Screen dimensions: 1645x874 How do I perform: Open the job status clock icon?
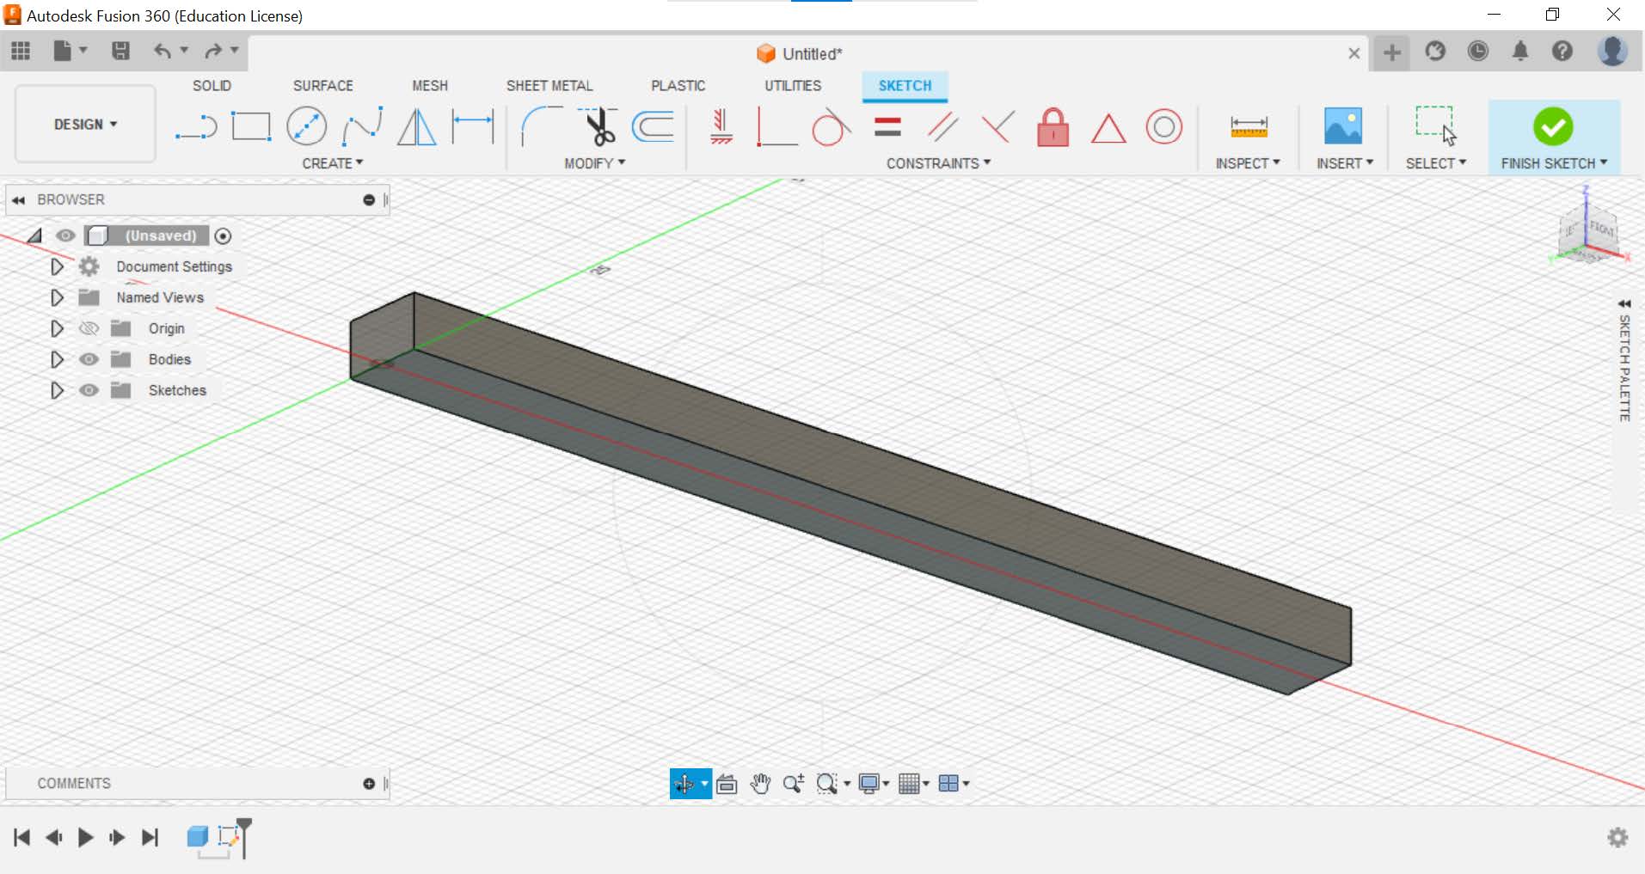pyautogui.click(x=1478, y=52)
